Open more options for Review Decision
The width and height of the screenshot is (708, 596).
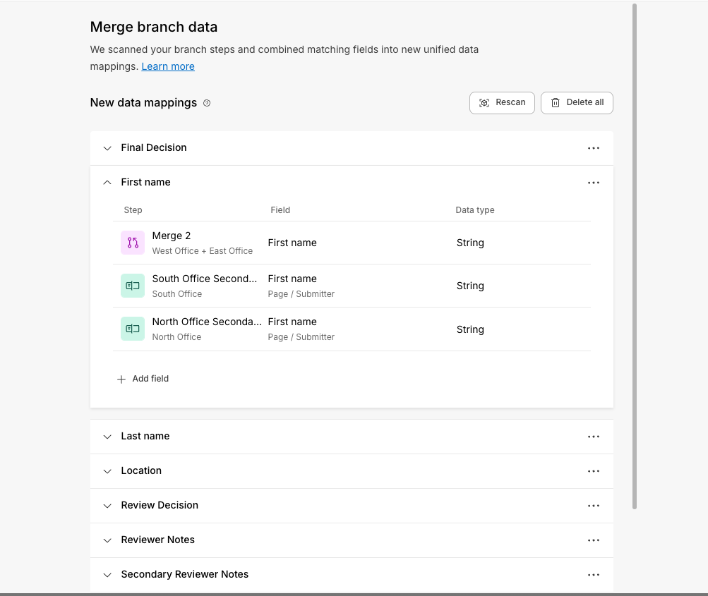click(594, 505)
